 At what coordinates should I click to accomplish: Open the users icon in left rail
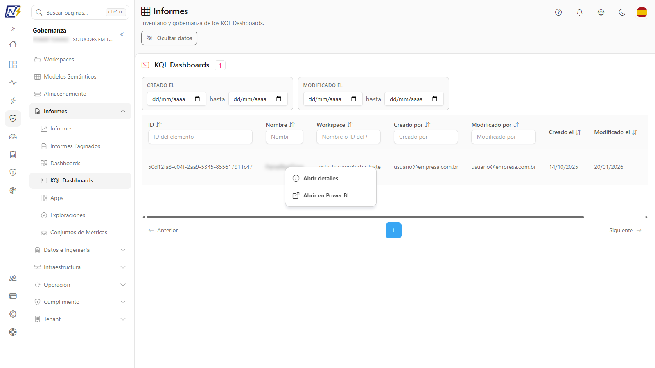13,278
